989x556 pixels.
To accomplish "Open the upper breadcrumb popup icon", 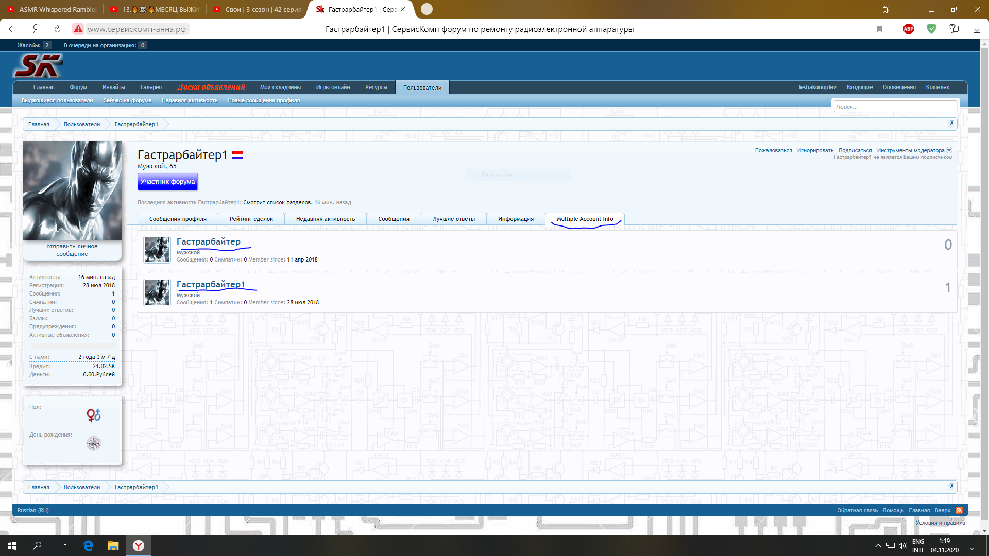I will point(951,124).
